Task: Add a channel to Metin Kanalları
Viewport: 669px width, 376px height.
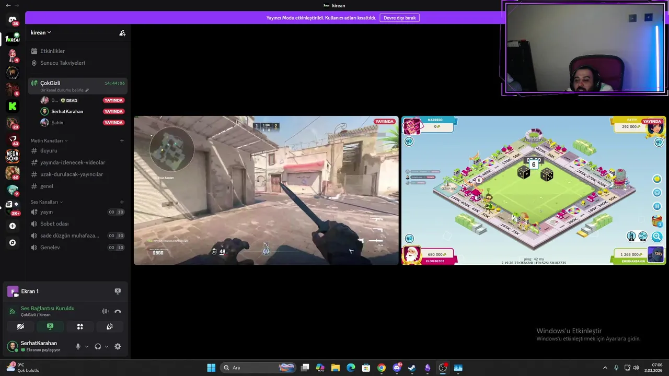Action: [122, 140]
